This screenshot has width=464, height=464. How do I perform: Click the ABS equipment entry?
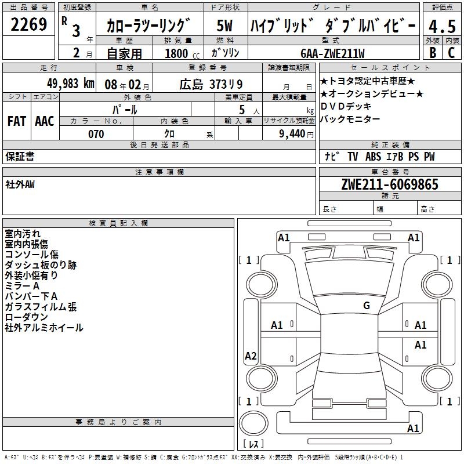click(x=373, y=156)
